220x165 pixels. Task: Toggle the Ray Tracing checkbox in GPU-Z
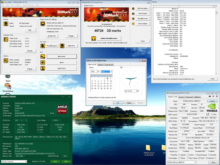[188, 158]
